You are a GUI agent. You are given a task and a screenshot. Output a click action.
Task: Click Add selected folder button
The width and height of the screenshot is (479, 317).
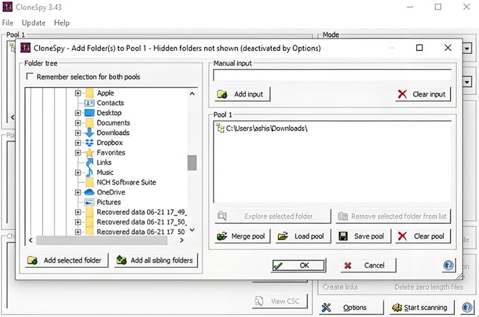point(67,260)
